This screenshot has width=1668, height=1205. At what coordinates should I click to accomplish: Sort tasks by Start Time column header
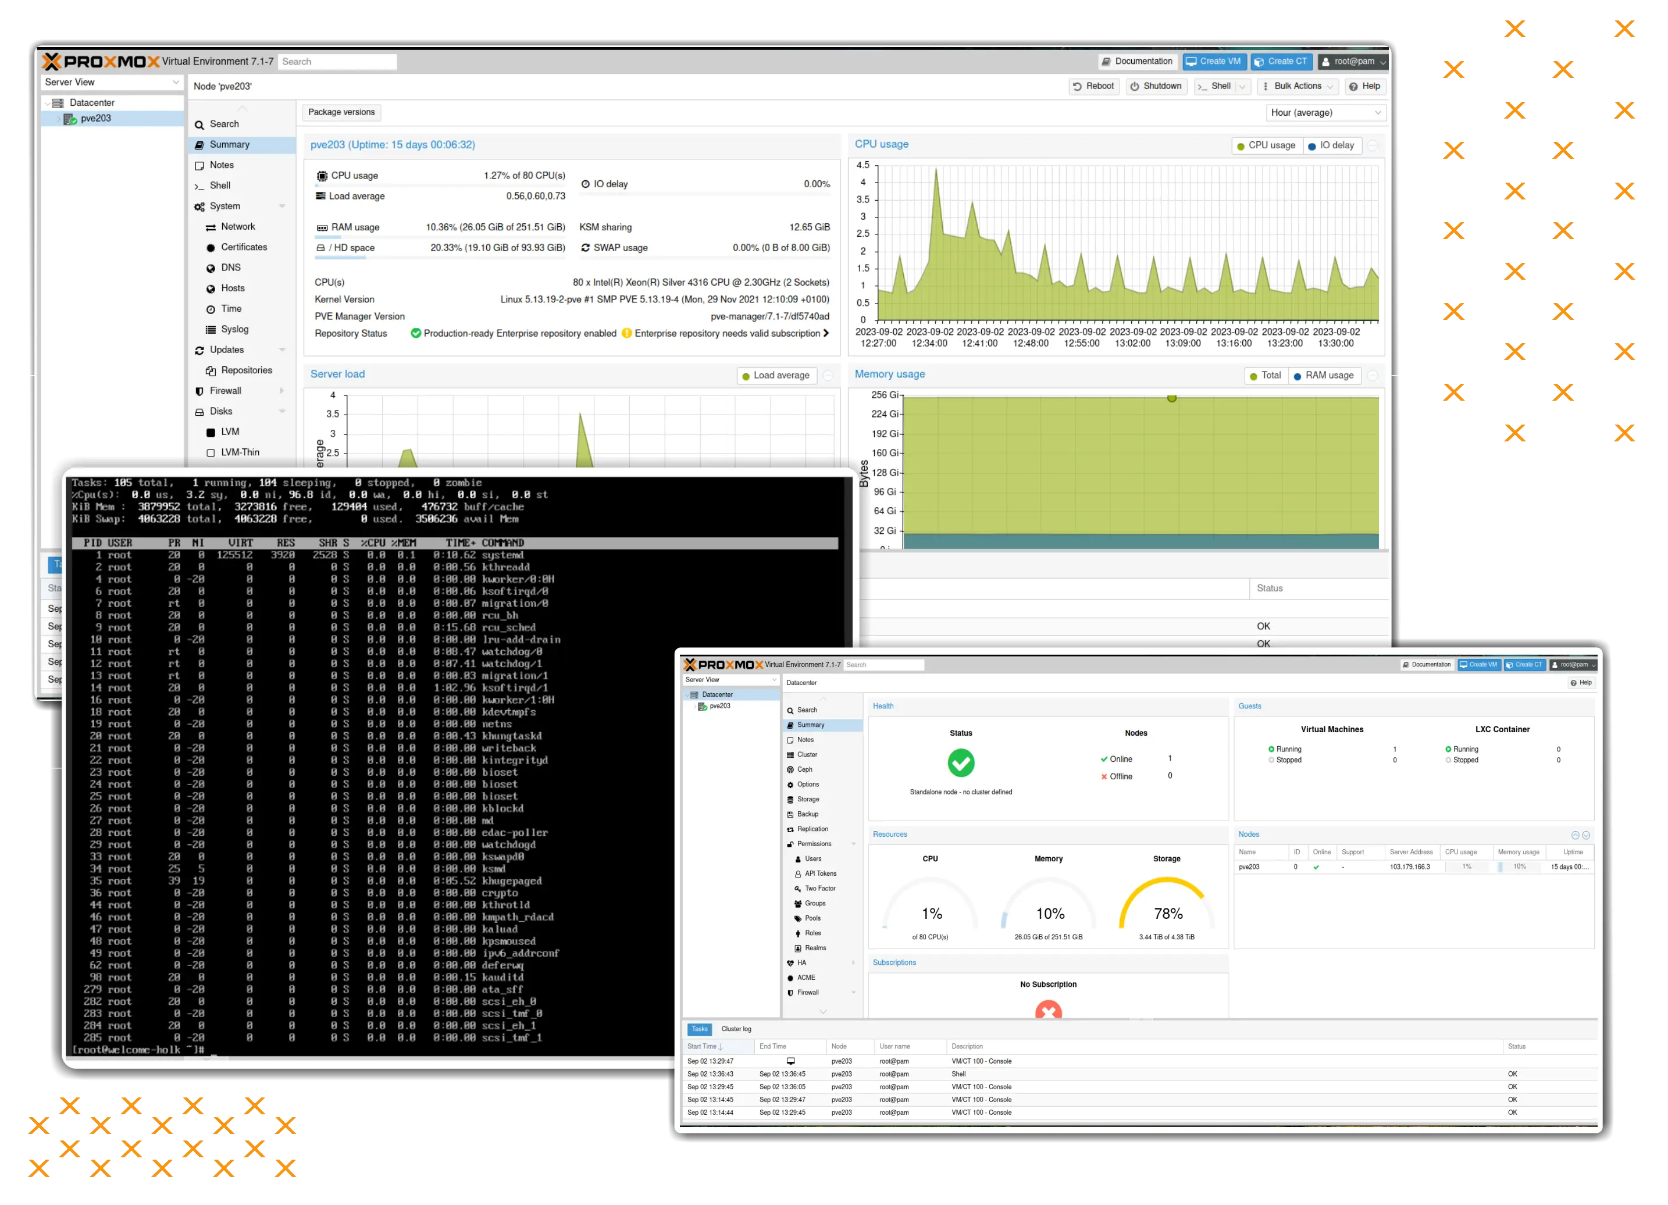click(718, 1046)
